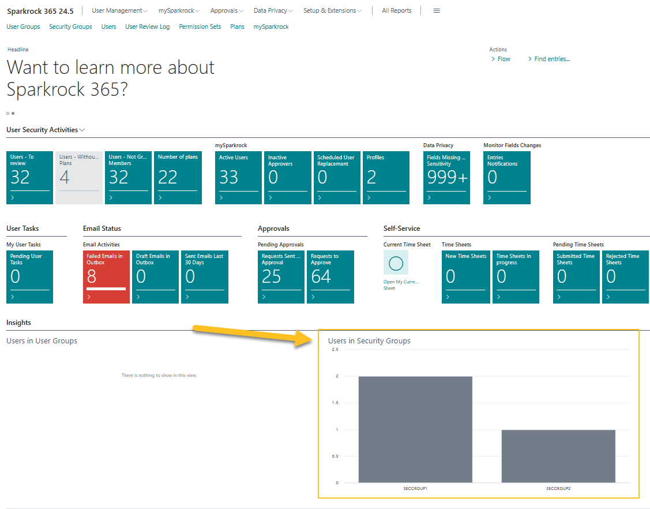Screen dimensions: 650x509
Task: Open the Fields Missing Sensitivity tile
Action: click(446, 178)
